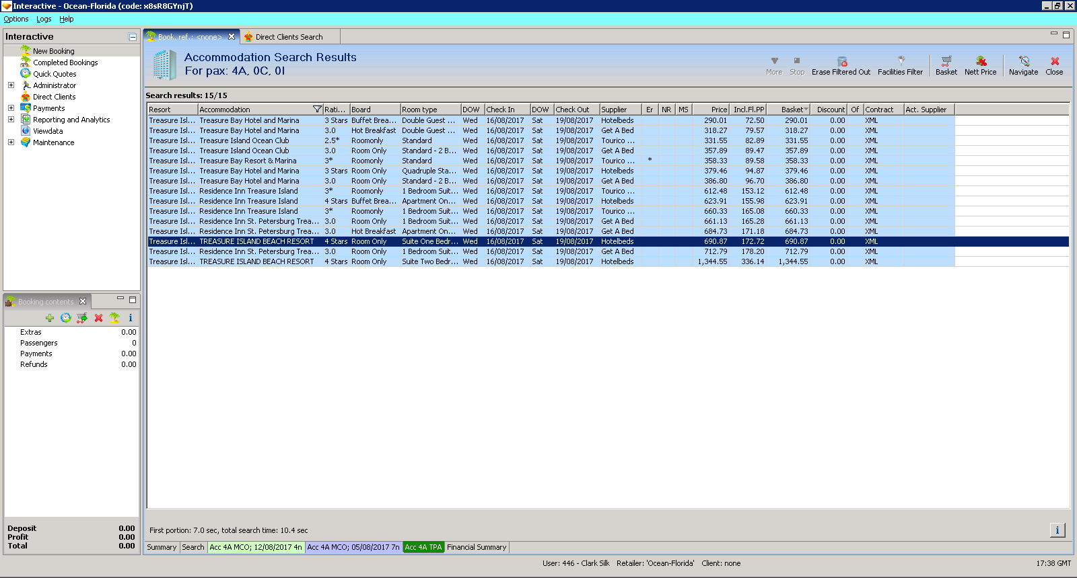Screen dimensions: 1077x578
Task: Click the cart with green arrow icon
Action: pos(82,318)
